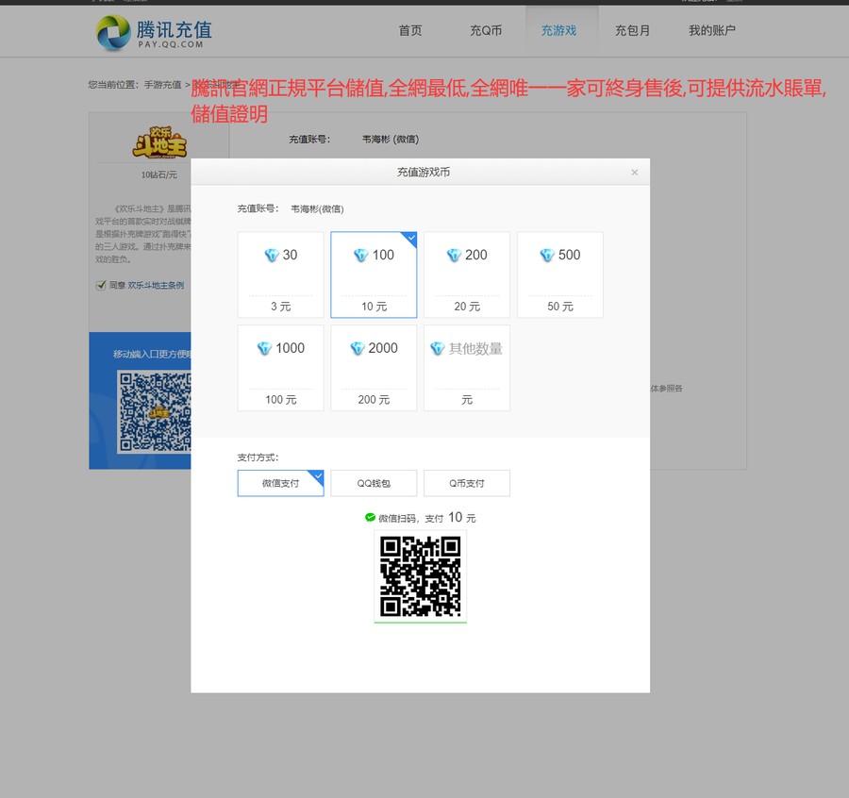Click the 充值游戏币 dialog title

[x=424, y=173]
